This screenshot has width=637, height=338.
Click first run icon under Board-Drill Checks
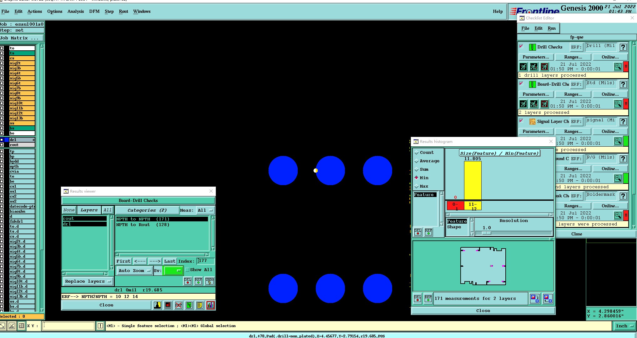tap(523, 104)
